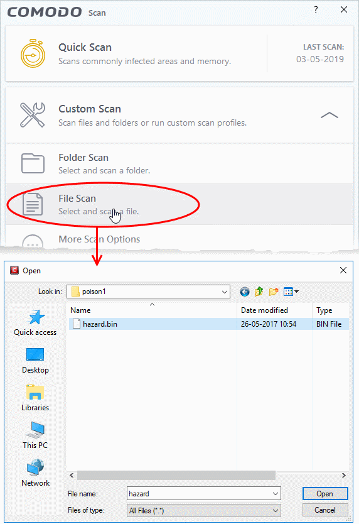Screen dimensions: 359x524
Task: Go back using the blue arrow icon
Action: click(244, 292)
